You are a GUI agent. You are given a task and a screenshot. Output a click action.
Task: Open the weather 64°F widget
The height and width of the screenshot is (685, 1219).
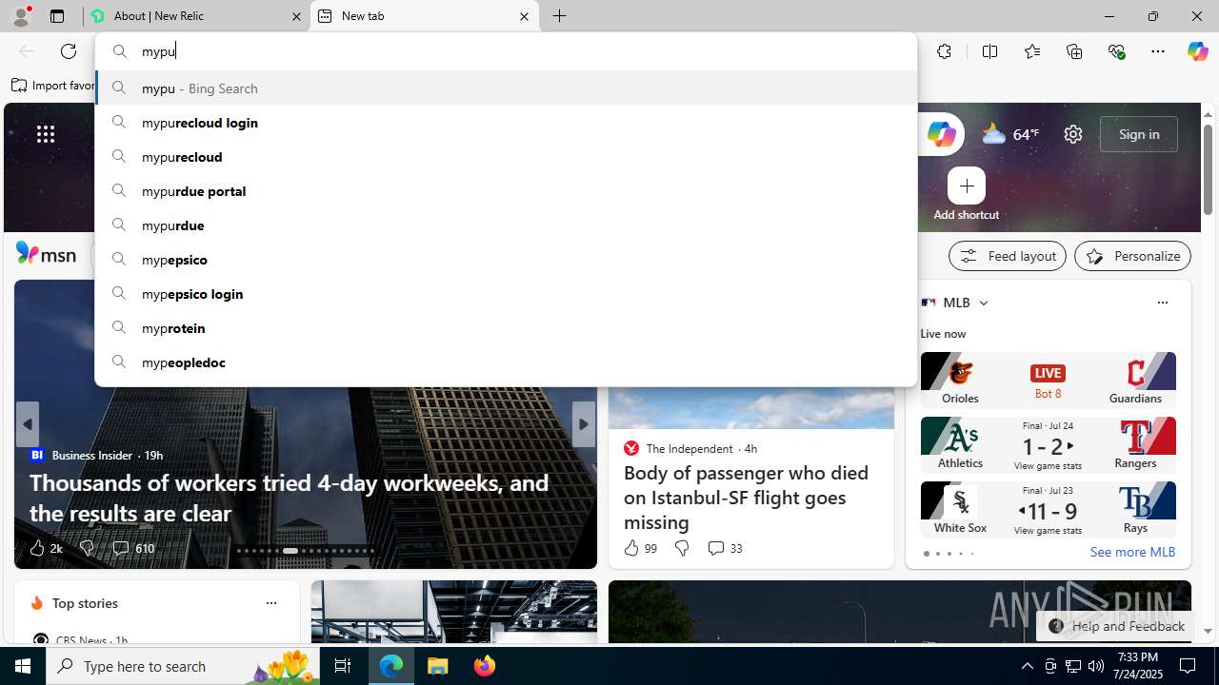click(1010, 134)
